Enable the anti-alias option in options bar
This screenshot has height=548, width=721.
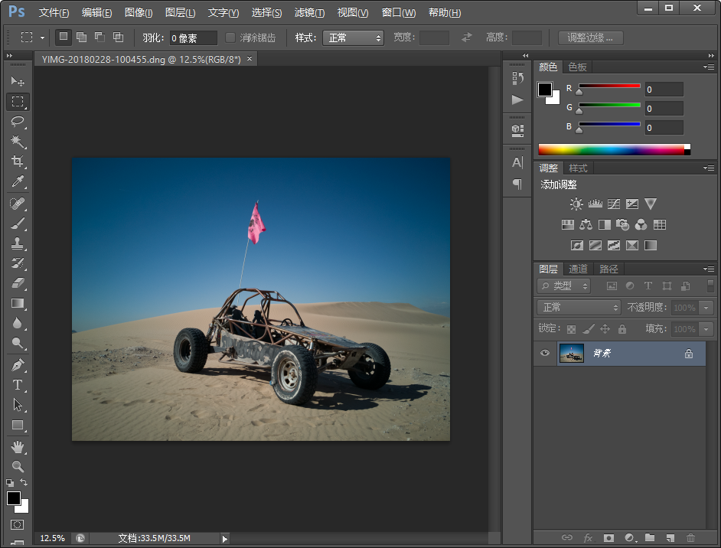[230, 36]
